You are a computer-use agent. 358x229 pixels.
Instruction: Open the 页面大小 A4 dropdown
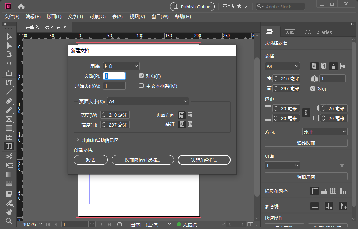148,101
